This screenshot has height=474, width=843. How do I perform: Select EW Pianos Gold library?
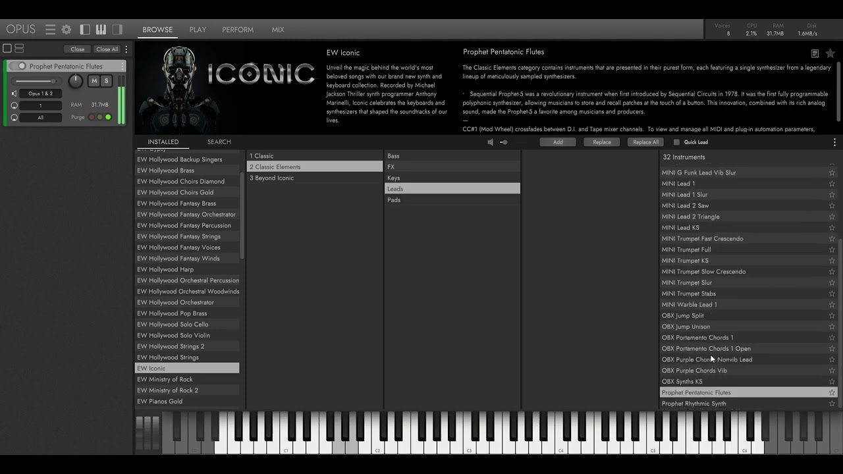pos(187,402)
